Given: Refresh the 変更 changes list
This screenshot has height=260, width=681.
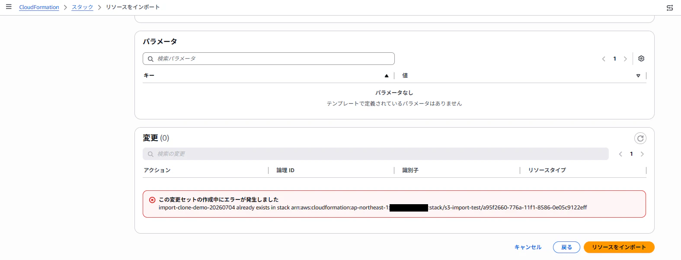Looking at the screenshot, I should click(x=640, y=138).
